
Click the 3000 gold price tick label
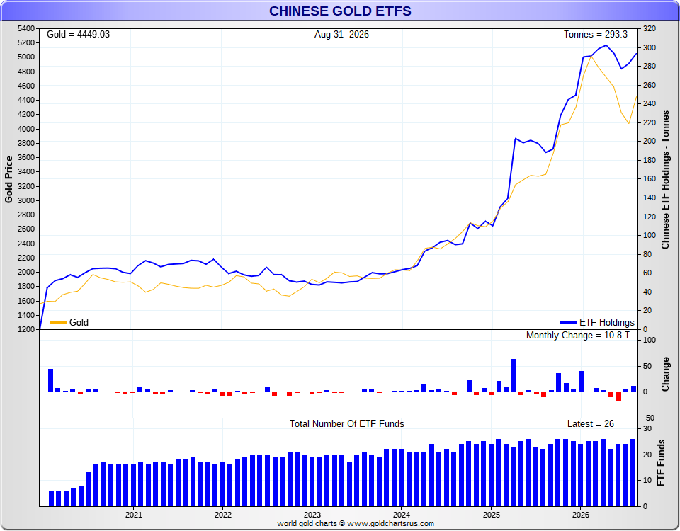(x=26, y=200)
